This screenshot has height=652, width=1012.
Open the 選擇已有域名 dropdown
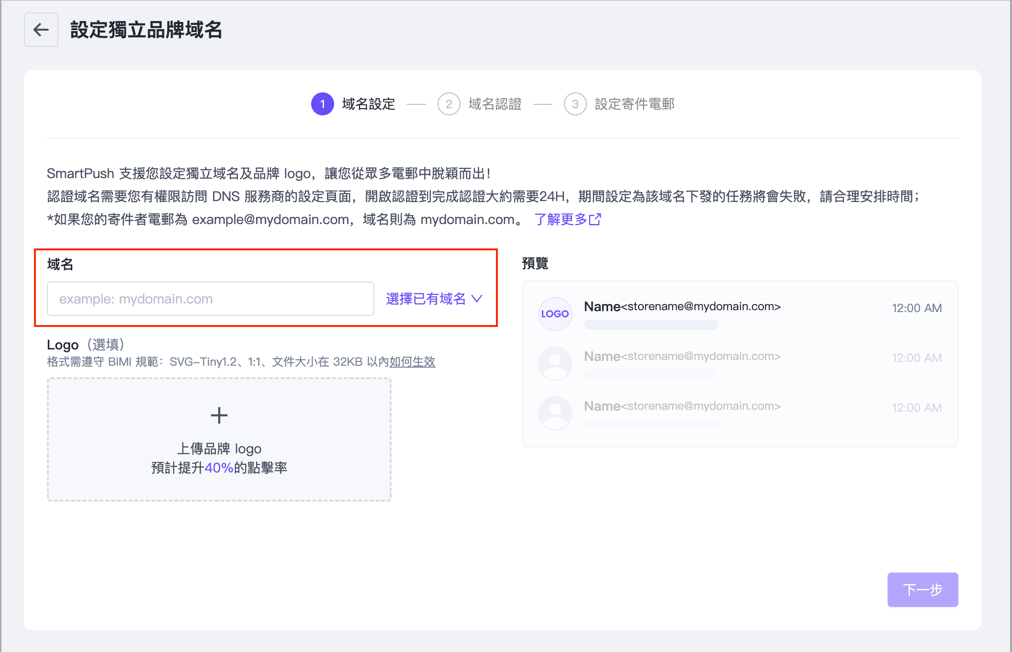426,299
